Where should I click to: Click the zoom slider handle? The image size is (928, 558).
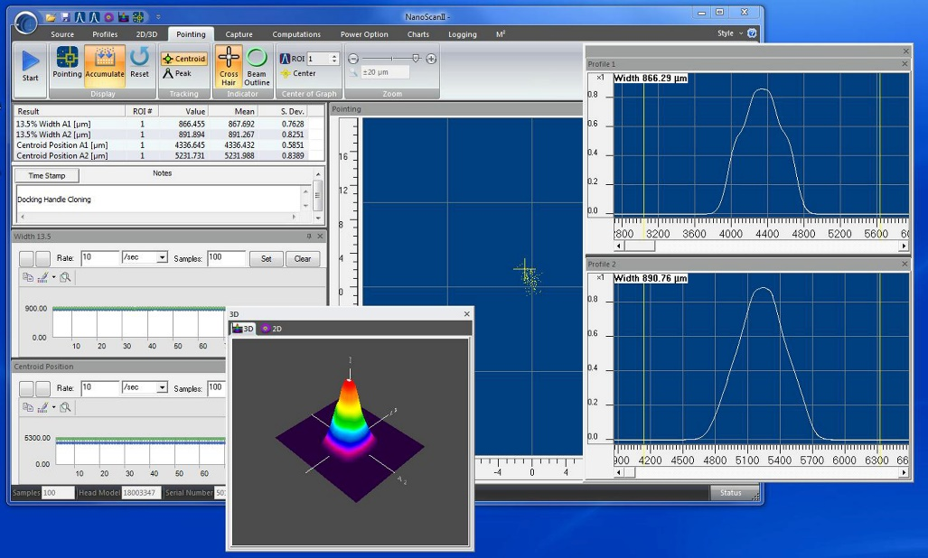(x=416, y=58)
